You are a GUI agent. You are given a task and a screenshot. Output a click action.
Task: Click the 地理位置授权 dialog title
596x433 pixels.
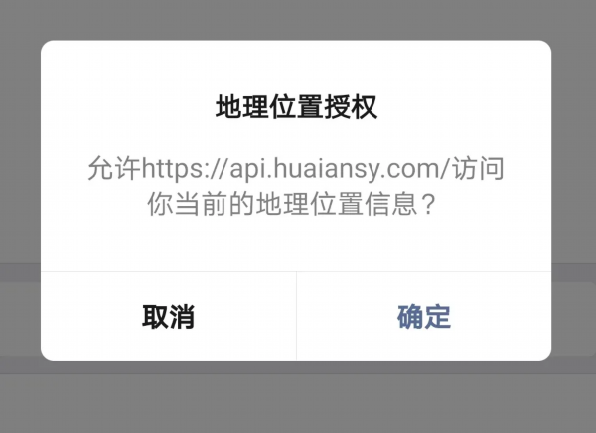[296, 107]
